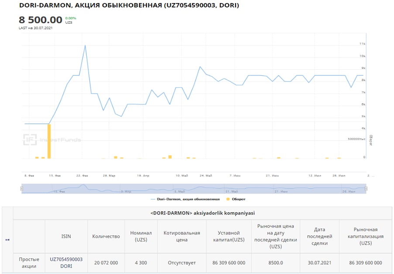The width and height of the screenshot is (394, 274).
Task: Click the tallest yellow volume bar
Action: pos(49,141)
